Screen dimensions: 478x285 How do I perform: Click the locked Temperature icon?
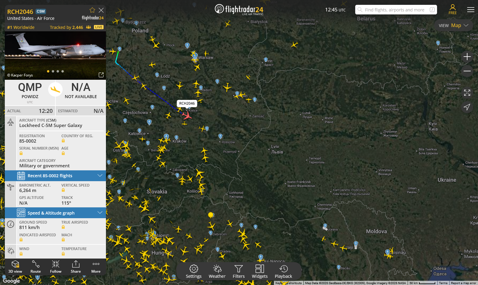[63, 254]
